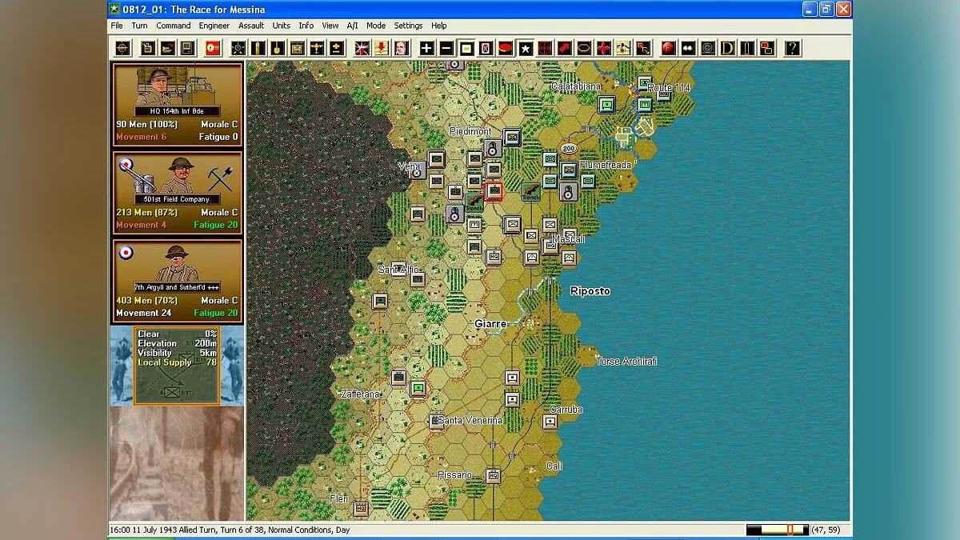Image resolution: width=960 pixels, height=540 pixels.
Task: Toggle the pressed white star button
Action: tap(525, 48)
